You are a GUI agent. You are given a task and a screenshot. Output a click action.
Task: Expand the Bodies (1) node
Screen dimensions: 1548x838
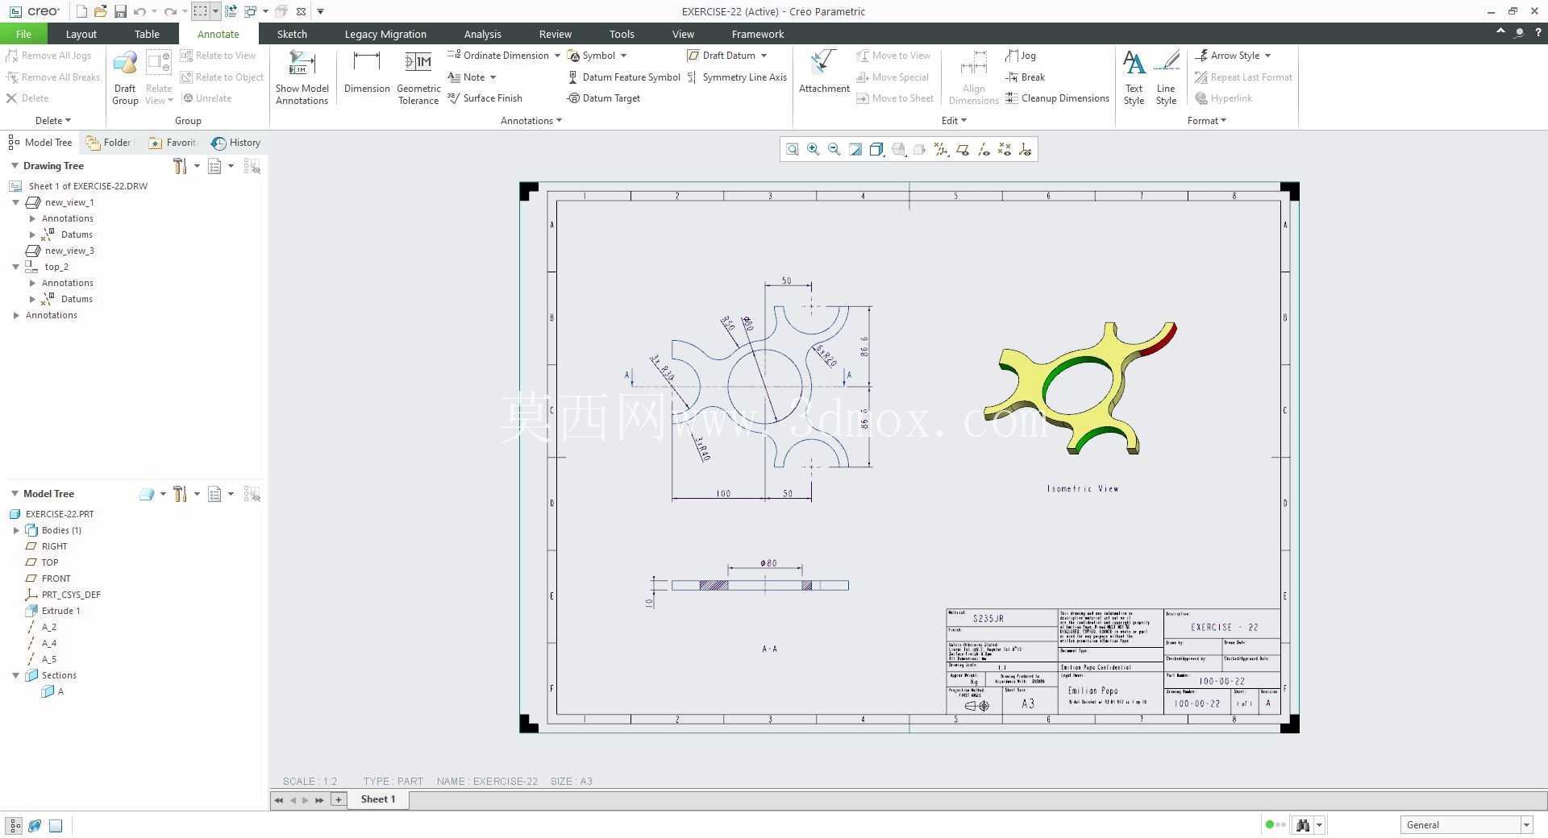pyautogui.click(x=16, y=530)
